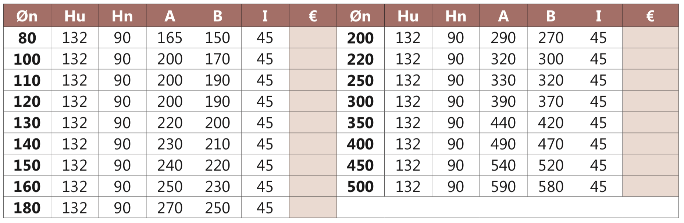Click the 290 value in the right table
Screen dimensions: 684x223
[503, 38]
